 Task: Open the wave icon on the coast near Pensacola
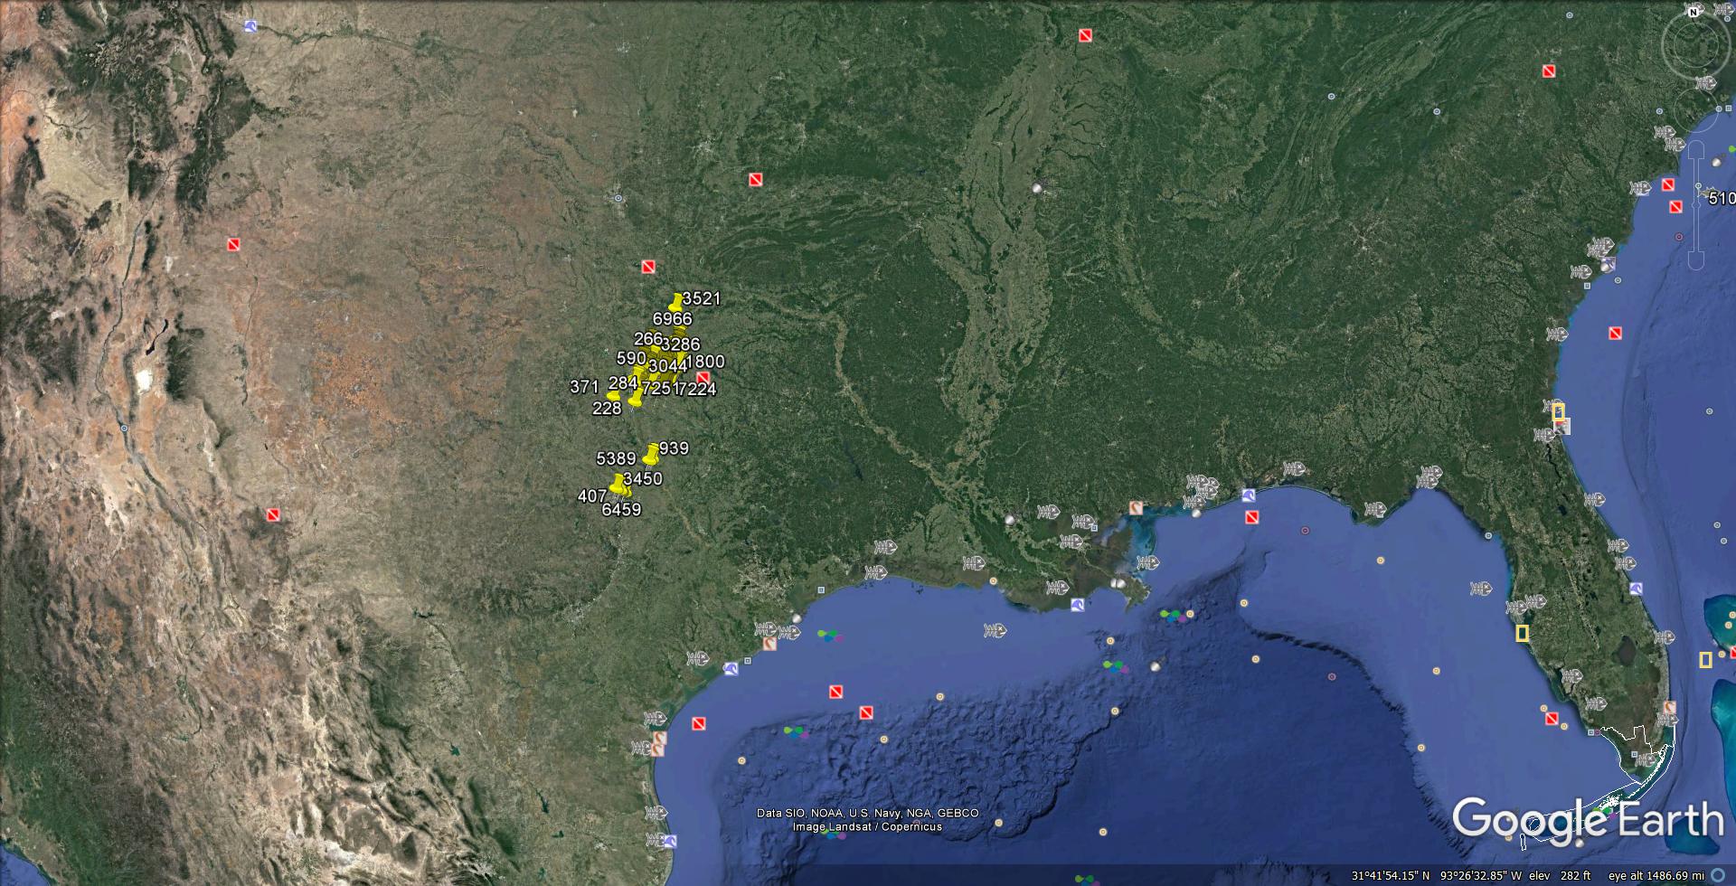[x=1249, y=495]
